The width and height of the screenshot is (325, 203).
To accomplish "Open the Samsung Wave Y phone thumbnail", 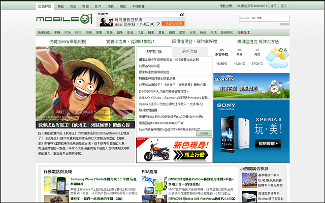I will pyautogui.click(x=56, y=185).
